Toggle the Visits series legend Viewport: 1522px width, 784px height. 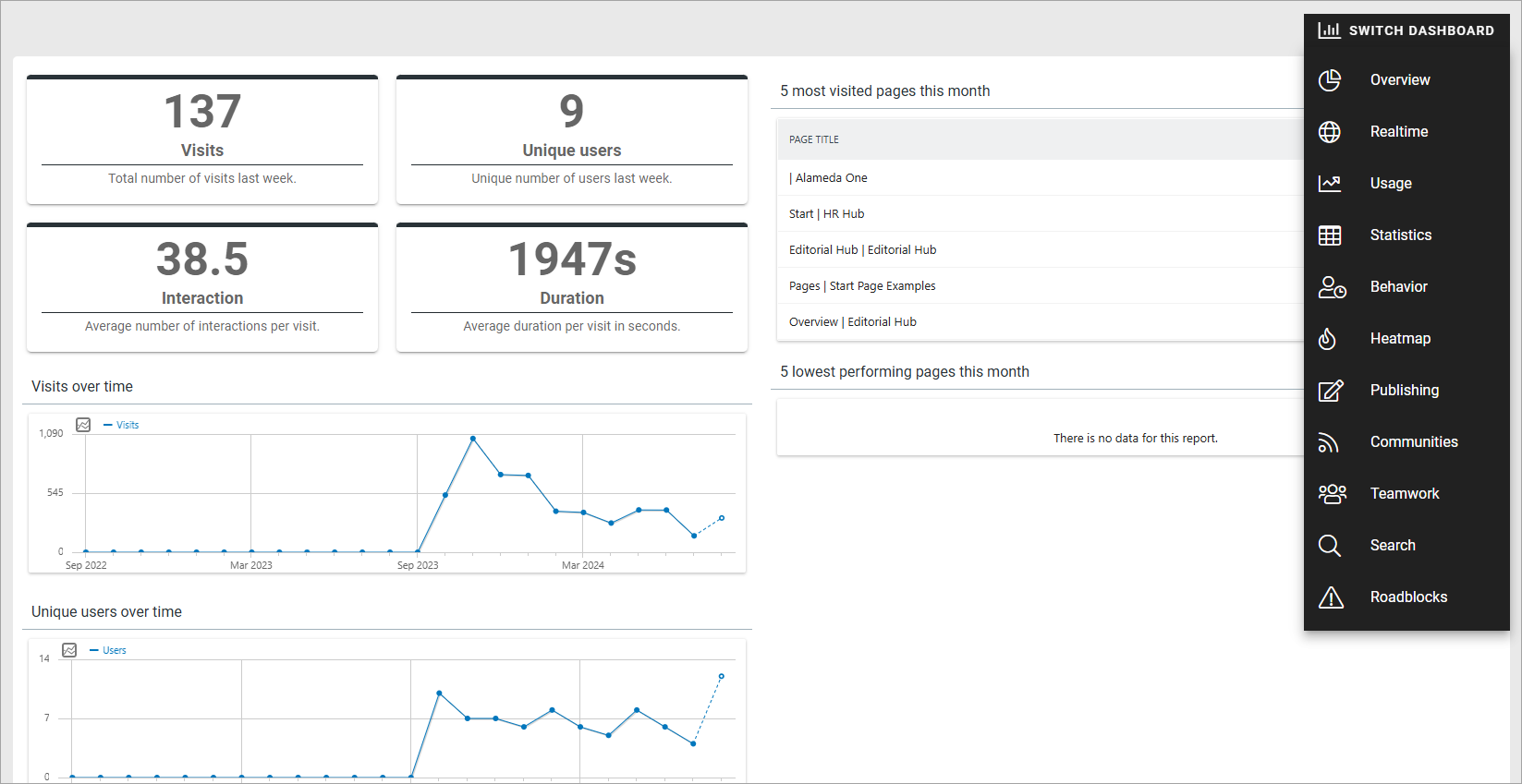coord(121,425)
